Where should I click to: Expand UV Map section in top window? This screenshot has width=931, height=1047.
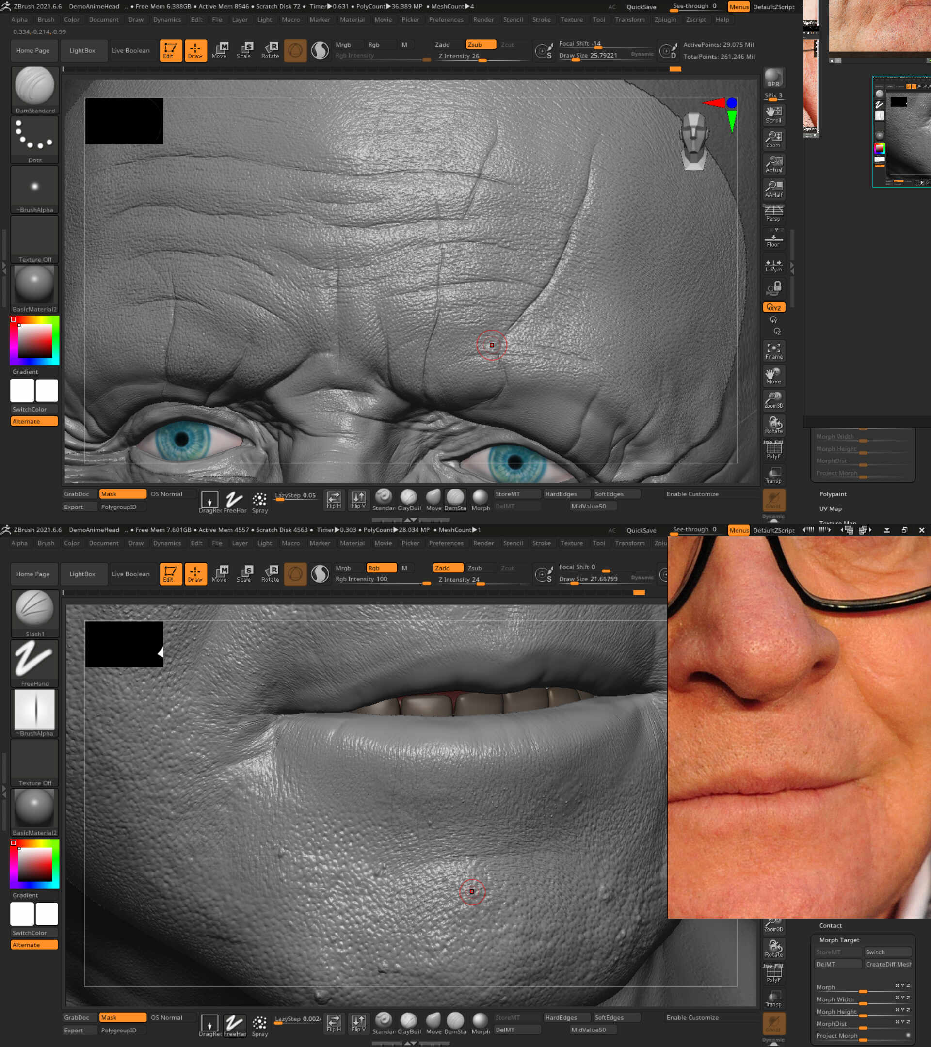pyautogui.click(x=830, y=508)
